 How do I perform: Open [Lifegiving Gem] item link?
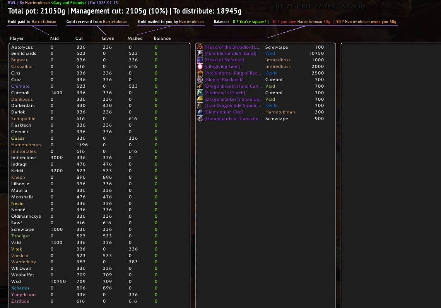[222, 66]
